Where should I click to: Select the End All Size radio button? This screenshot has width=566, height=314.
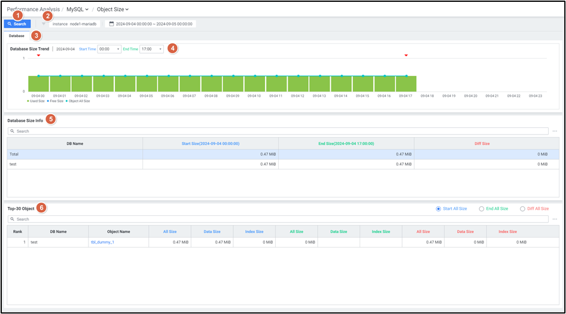click(x=482, y=209)
